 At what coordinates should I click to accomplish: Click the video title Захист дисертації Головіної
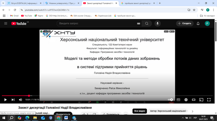[x=55, y=108]
